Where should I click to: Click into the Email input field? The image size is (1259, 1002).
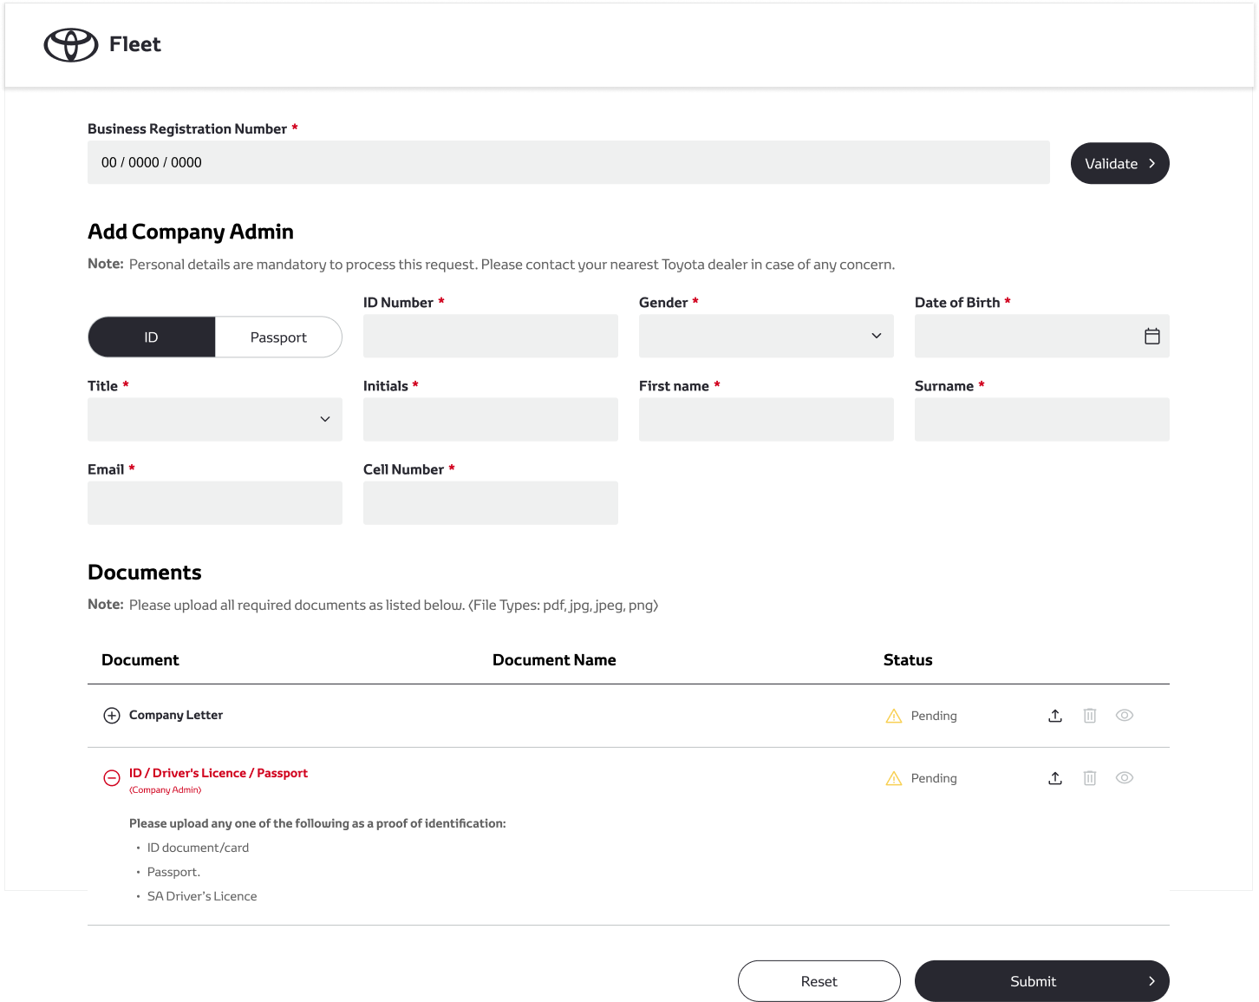(214, 503)
